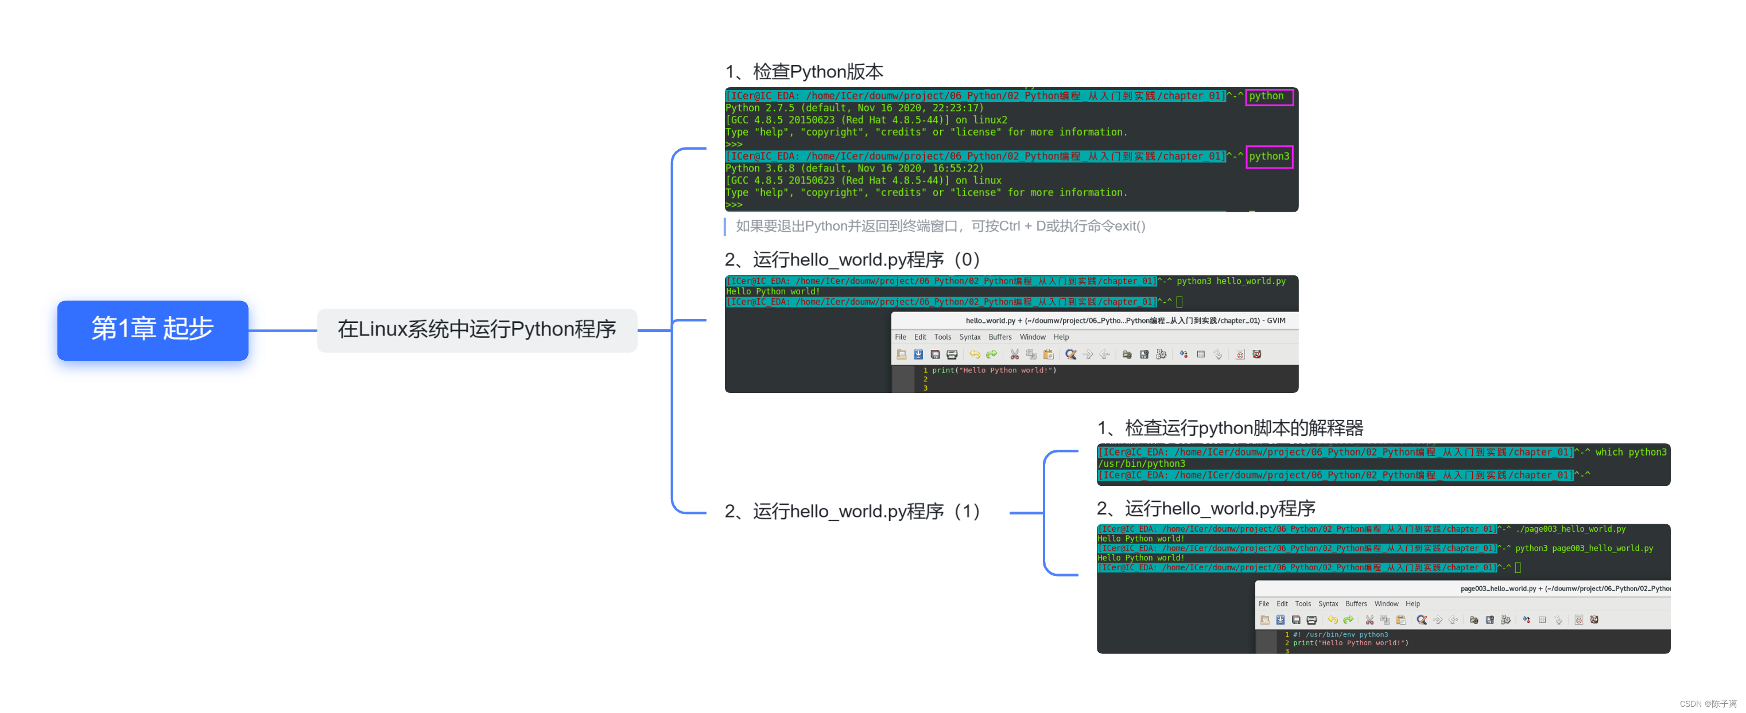The width and height of the screenshot is (1746, 713).
Task: Click Open file icon in page003_hello_world.py GVIM
Action: 1265,620
